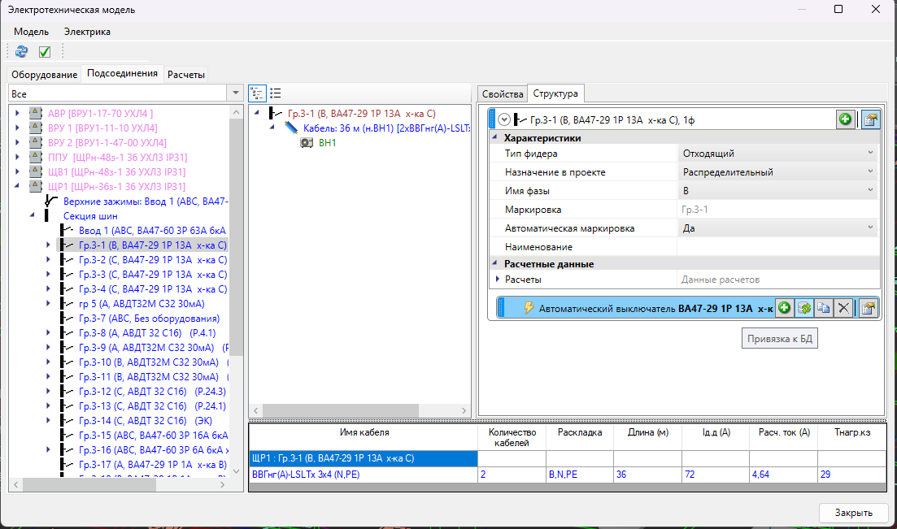This screenshot has width=897, height=529.
Task: Delete breaker with the X icon
Action: (x=844, y=308)
